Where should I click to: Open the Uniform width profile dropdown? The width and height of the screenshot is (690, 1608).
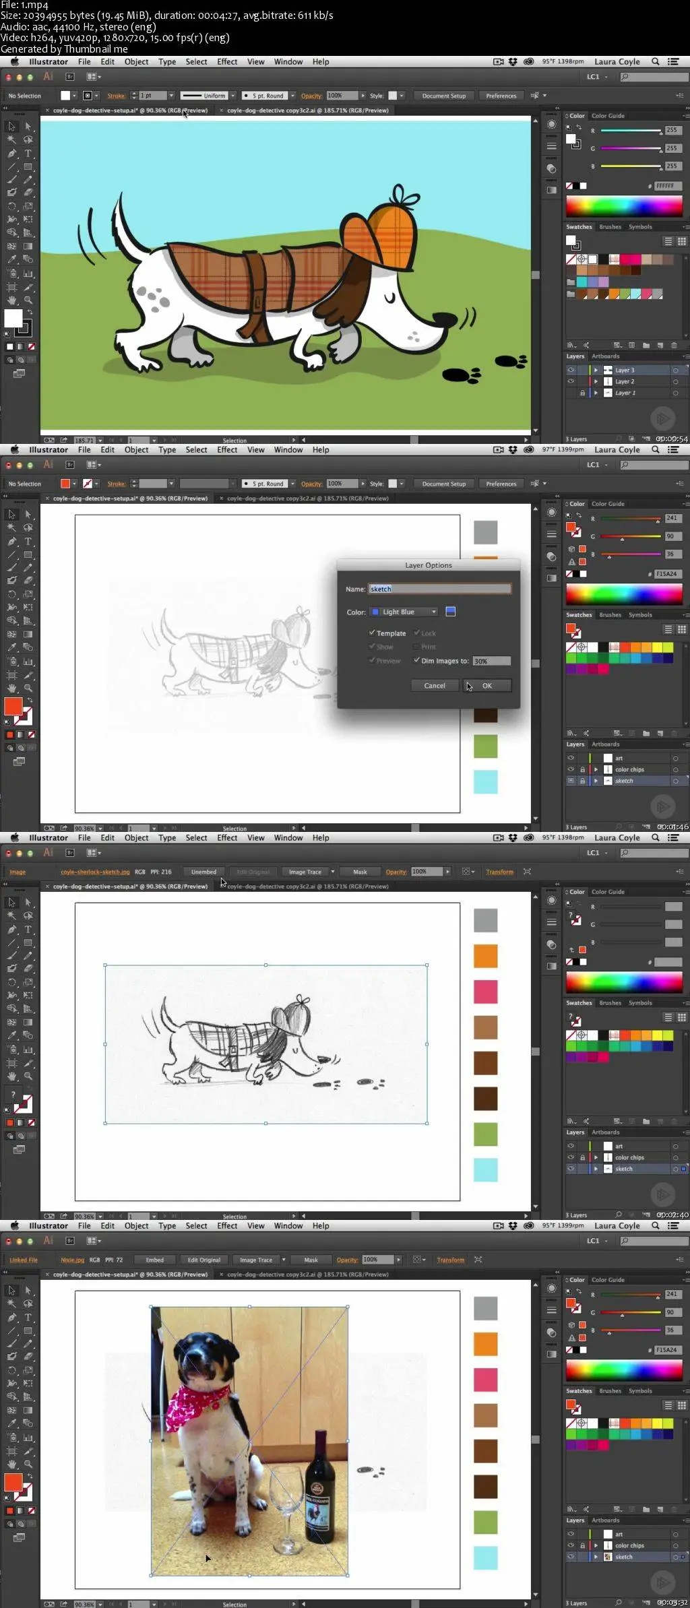tap(232, 96)
